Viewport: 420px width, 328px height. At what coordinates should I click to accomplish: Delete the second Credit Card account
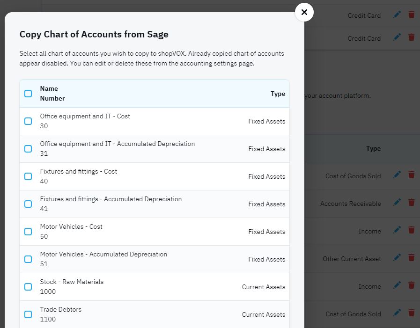click(412, 37)
